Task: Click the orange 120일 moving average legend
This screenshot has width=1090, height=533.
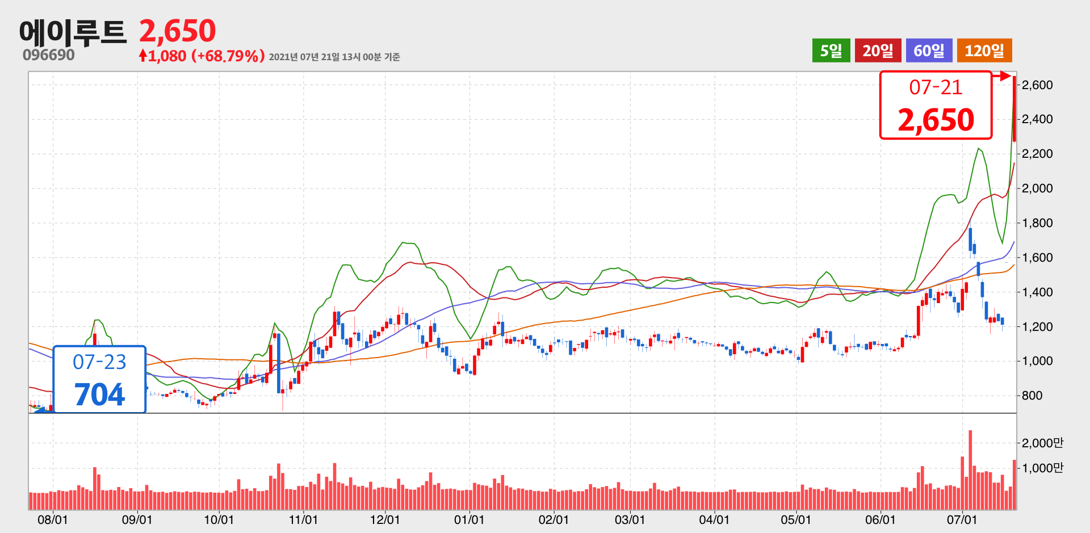Action: (984, 51)
